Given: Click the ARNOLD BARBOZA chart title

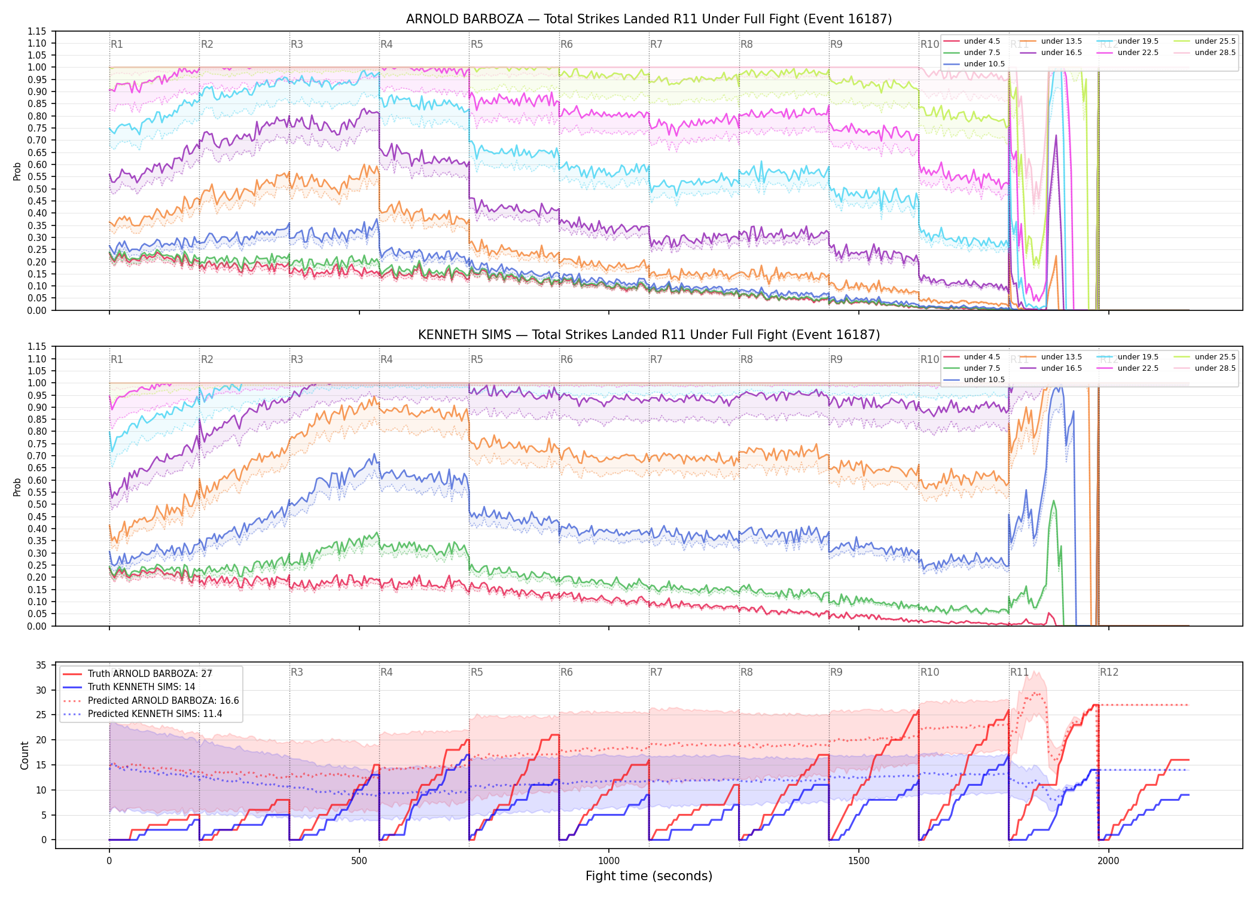Looking at the screenshot, I should [x=649, y=19].
